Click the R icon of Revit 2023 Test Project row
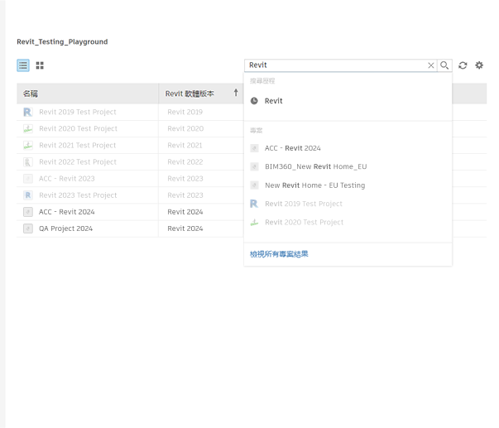This screenshot has width=499, height=428. pyautogui.click(x=28, y=195)
